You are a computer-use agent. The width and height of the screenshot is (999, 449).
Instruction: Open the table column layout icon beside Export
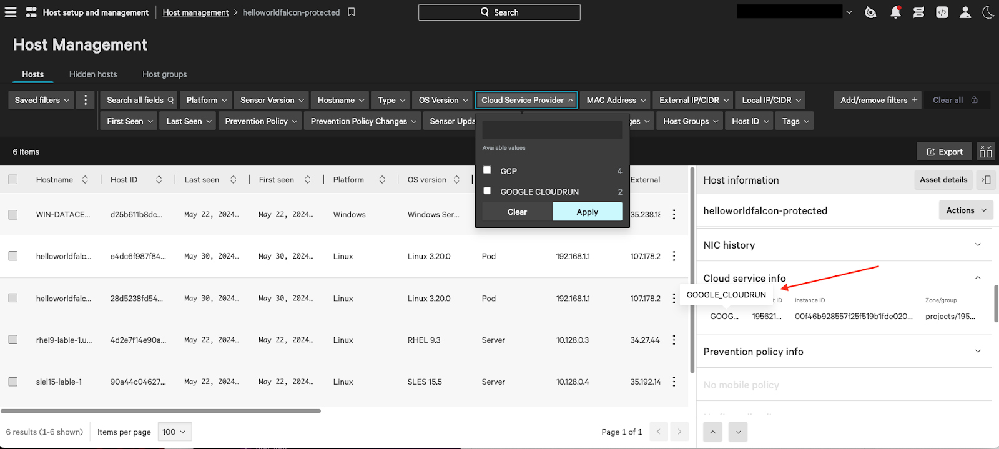tap(986, 152)
